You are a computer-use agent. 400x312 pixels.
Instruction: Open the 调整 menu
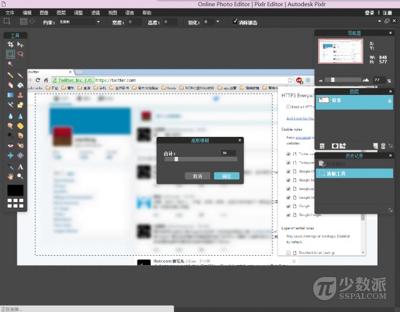tap(78, 13)
